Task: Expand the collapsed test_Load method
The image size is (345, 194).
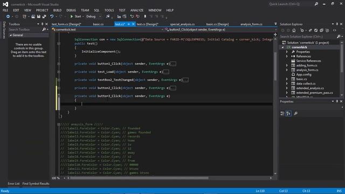Action: 59,72
